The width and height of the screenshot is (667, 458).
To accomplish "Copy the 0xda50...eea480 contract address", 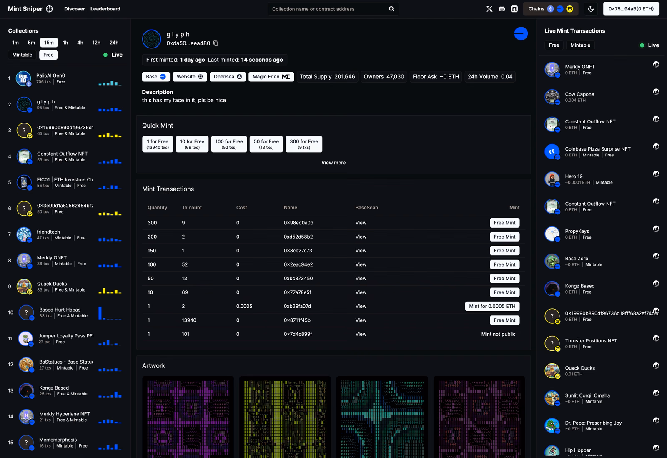I will [x=216, y=43].
